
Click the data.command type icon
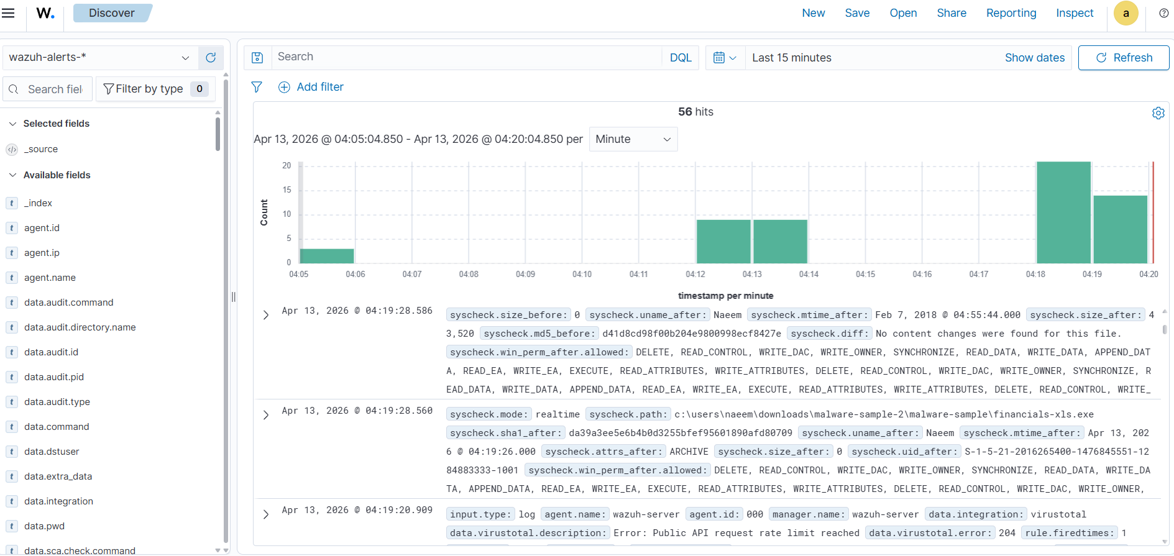(12, 427)
